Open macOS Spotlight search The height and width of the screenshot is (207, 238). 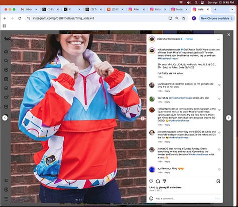[196, 2]
